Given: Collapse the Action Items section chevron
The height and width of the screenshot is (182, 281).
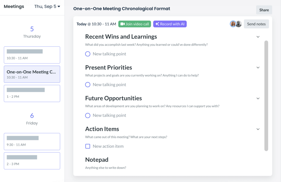Looking at the screenshot, I should tap(258, 129).
